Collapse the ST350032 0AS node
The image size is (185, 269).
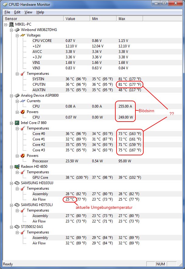[11, 227]
